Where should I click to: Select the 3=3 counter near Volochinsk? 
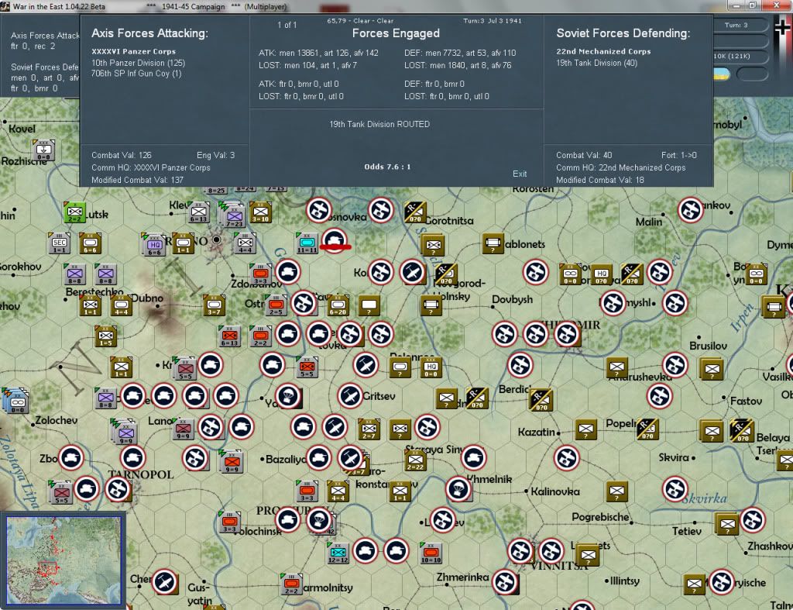tap(229, 522)
